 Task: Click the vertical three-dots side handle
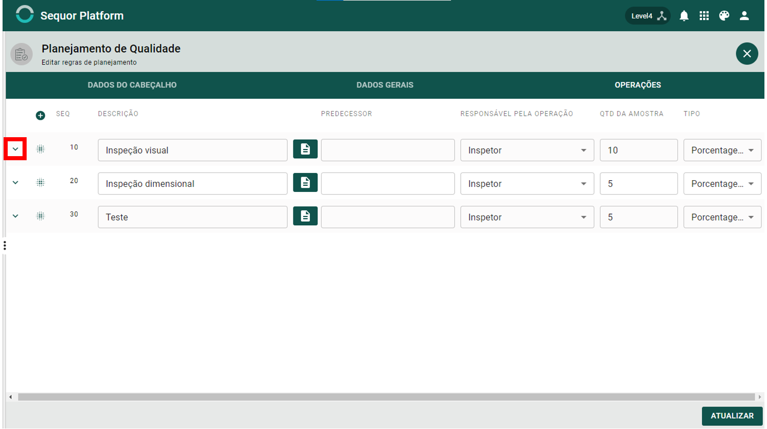5,246
